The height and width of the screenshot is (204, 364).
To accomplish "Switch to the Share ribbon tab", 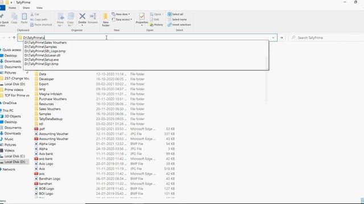I will (x=26, y=8).
